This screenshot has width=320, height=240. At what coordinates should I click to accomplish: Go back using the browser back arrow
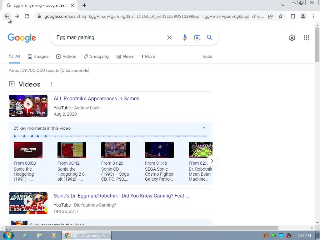[7, 16]
